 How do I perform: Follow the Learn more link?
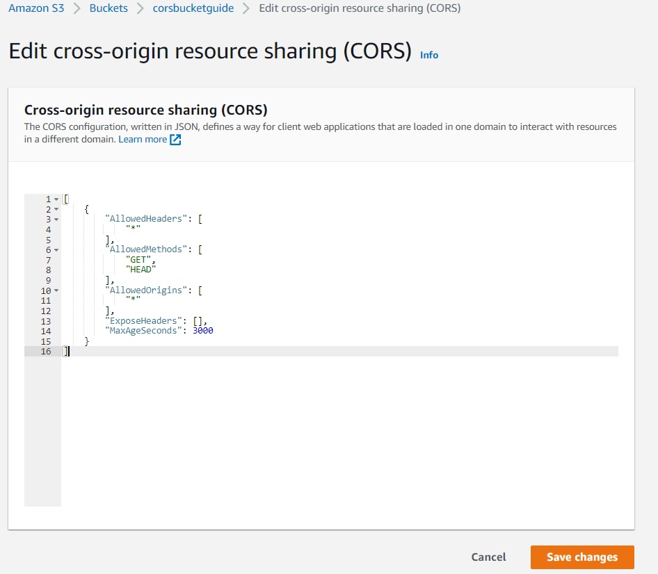[143, 139]
